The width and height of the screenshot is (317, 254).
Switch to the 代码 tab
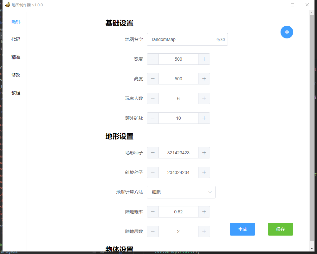(16, 39)
